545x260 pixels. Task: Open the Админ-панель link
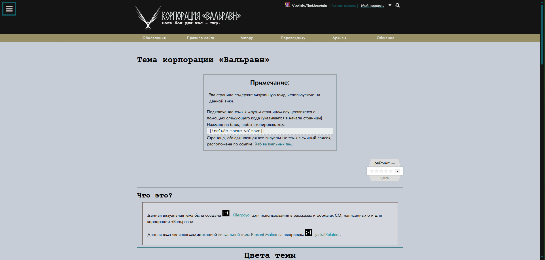tap(343, 6)
